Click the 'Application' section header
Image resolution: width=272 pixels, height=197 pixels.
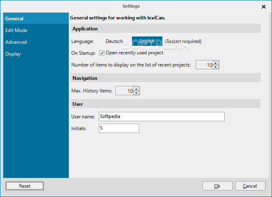[x=85, y=29]
